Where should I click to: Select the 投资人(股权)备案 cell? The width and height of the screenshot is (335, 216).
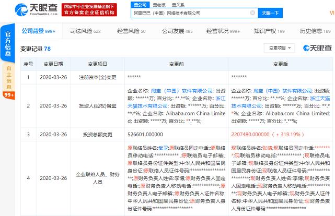click(x=97, y=106)
